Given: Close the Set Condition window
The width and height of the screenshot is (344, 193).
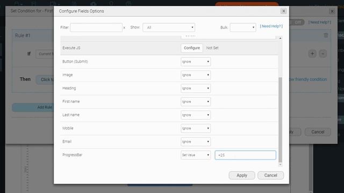Looking at the screenshot, I should pyautogui.click(x=332, y=11).
